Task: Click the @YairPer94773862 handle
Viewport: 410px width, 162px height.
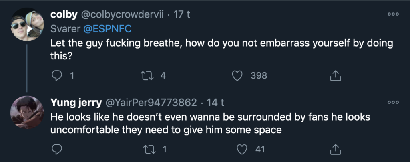Action: point(151,103)
